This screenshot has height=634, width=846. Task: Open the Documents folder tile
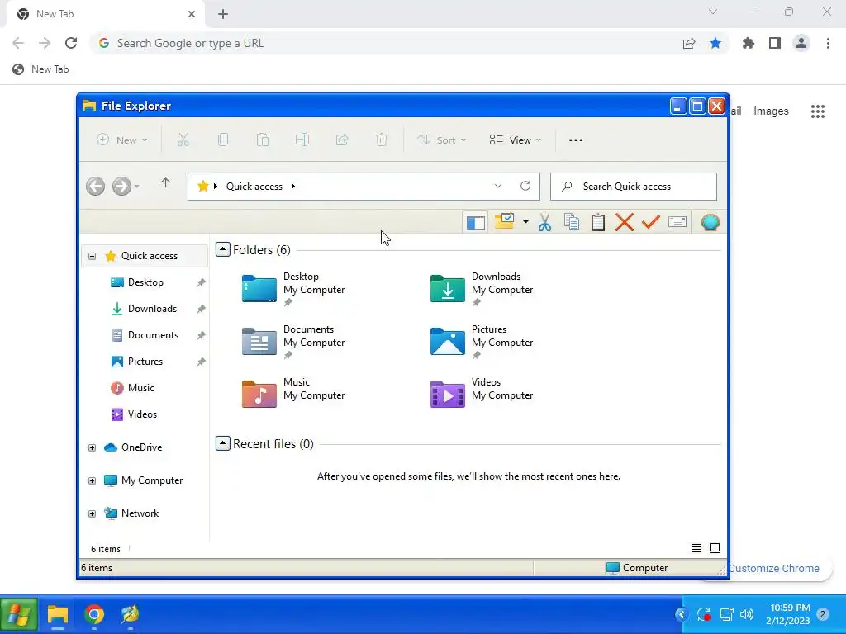(293, 341)
